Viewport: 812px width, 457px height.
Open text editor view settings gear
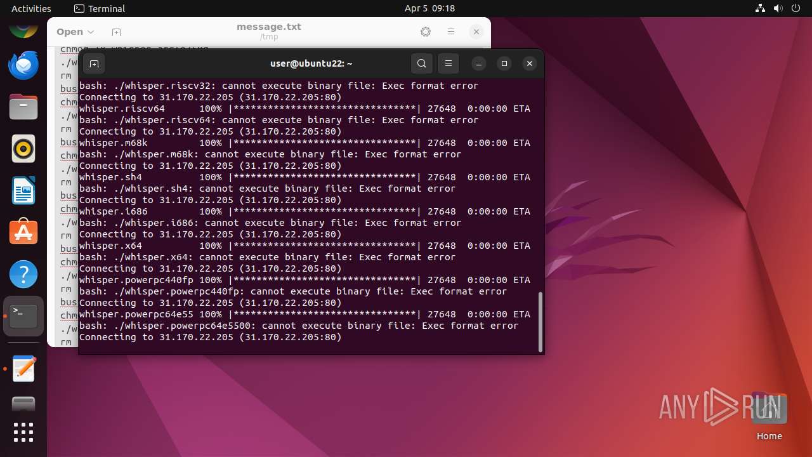[426, 32]
